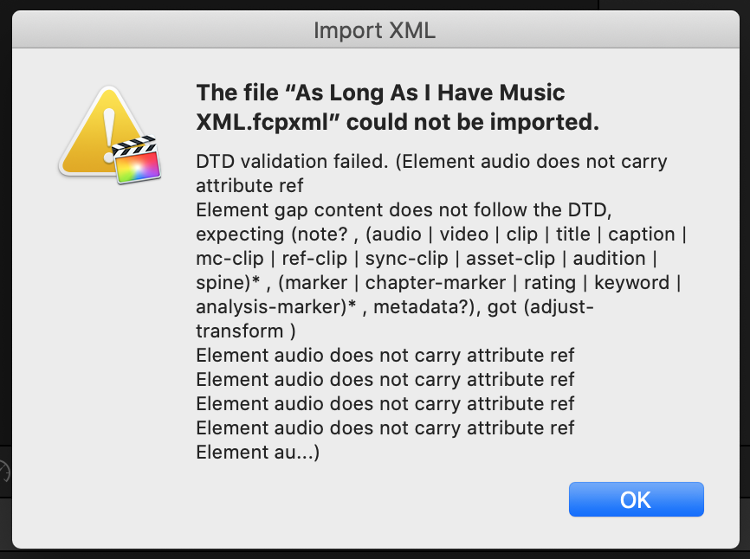
Task: Click the line reading Element audio does not carry attribute ref
Action: coord(385,355)
